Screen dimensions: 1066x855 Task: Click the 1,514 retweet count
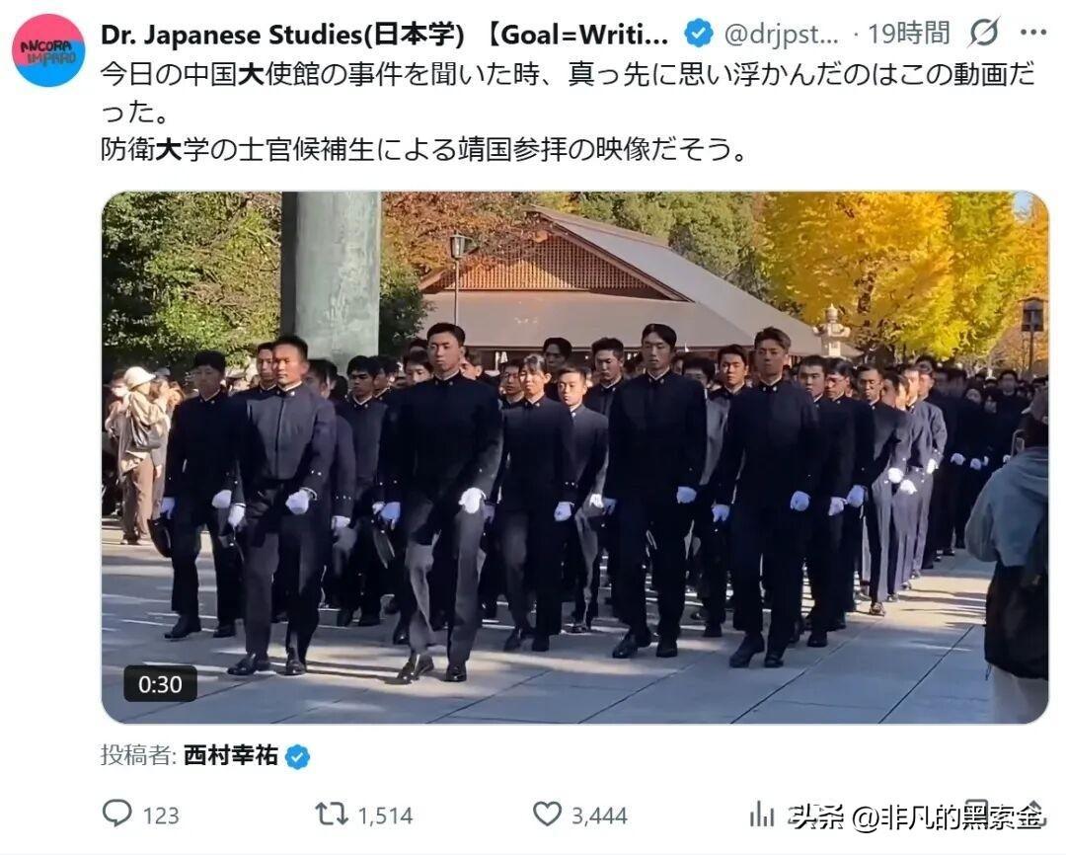(x=385, y=815)
